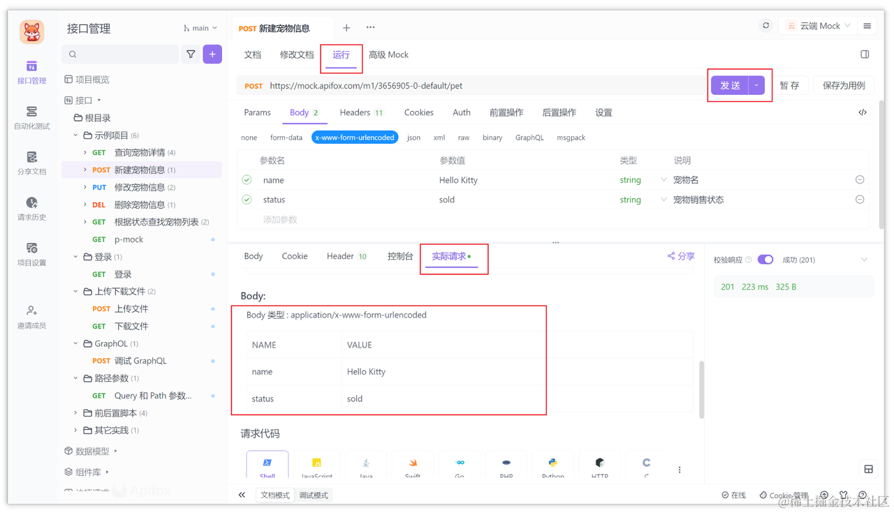Select the form-data body type
894x513 pixels.
[x=286, y=137]
